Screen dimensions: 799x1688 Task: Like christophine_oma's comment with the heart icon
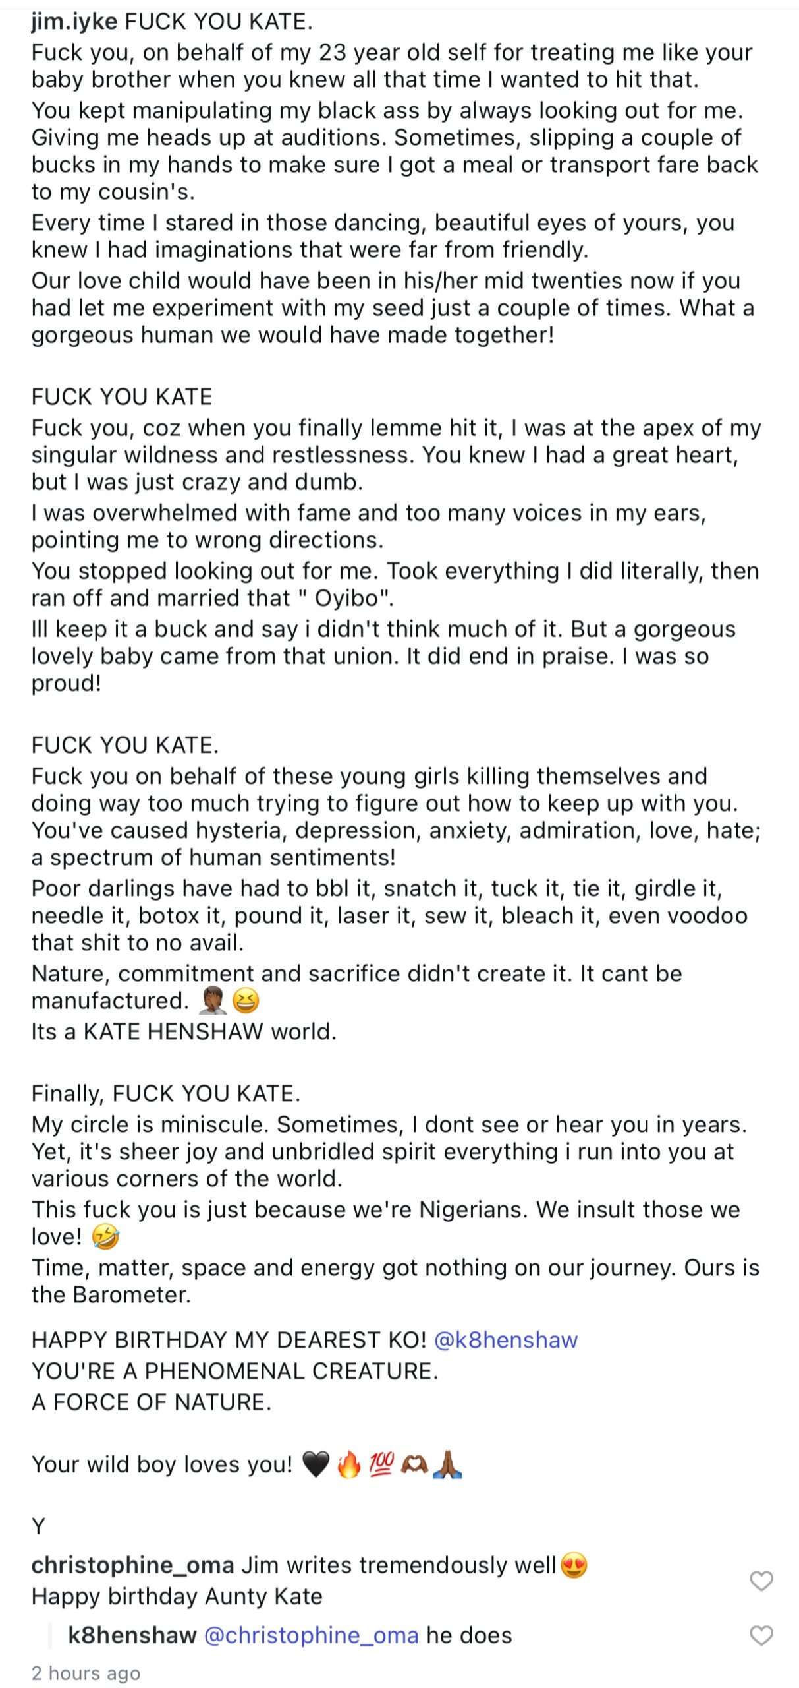pos(761,1580)
